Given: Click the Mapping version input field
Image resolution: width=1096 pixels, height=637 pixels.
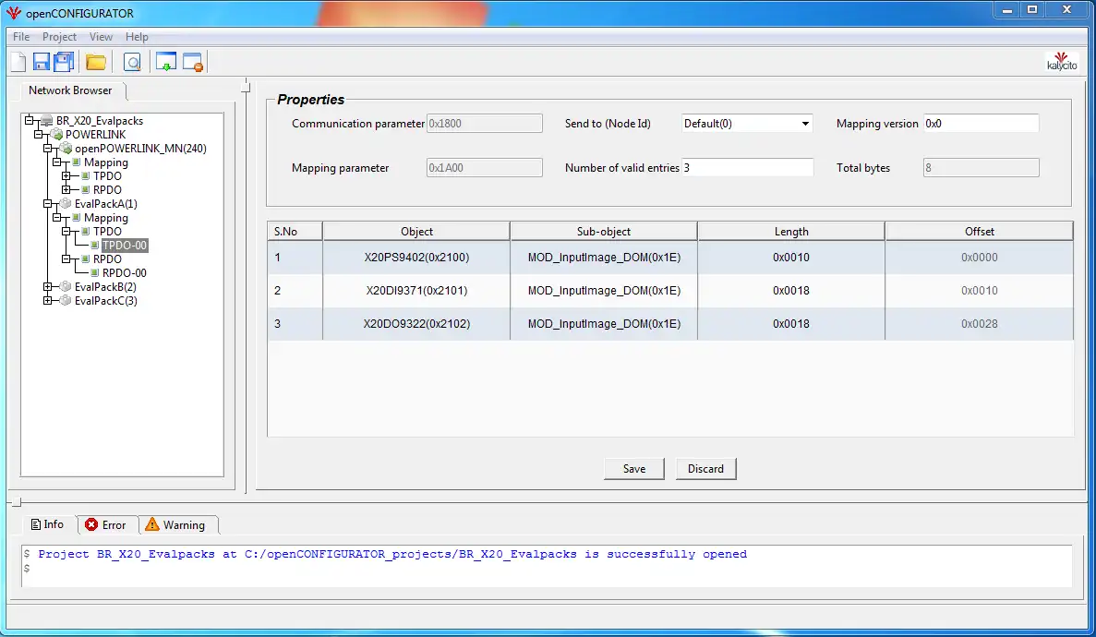Looking at the screenshot, I should click(981, 124).
